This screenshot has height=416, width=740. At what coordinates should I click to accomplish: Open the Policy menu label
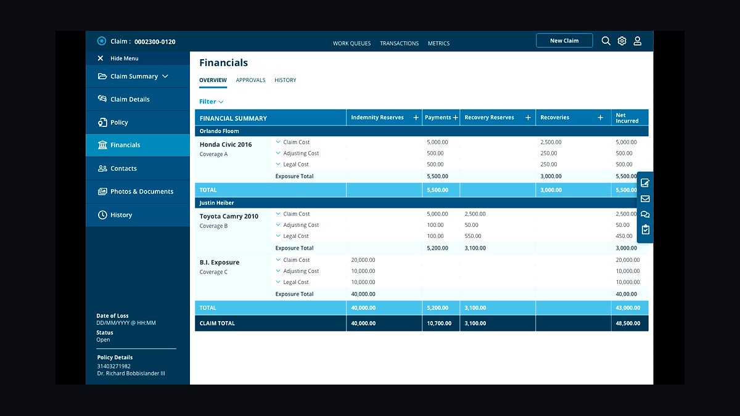[119, 123]
